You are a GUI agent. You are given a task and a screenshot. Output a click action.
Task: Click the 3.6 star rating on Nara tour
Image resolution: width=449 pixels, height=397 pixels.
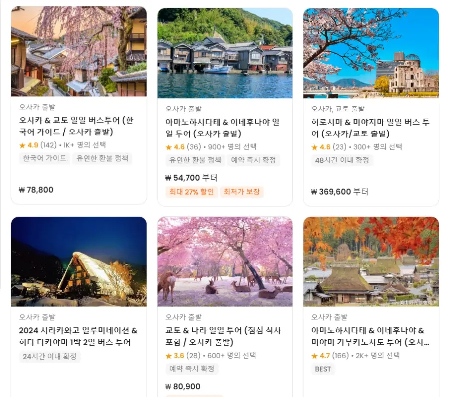point(175,356)
